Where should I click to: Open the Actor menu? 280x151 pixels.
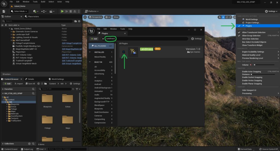click(x=59, y=2)
